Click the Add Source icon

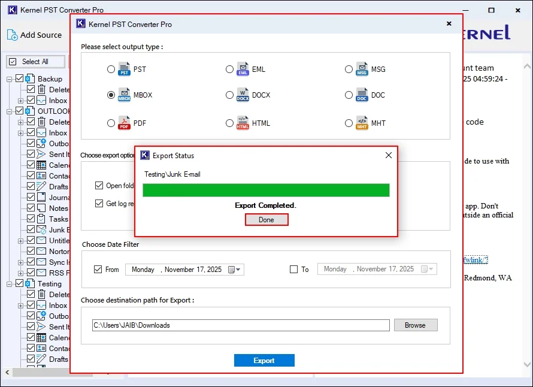pos(13,35)
